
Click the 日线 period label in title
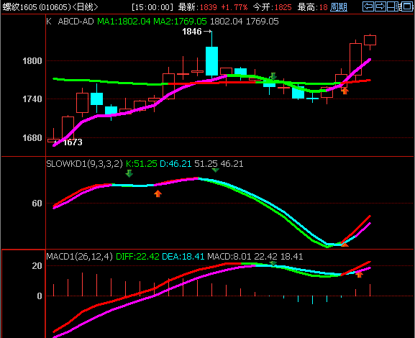tap(85, 7)
